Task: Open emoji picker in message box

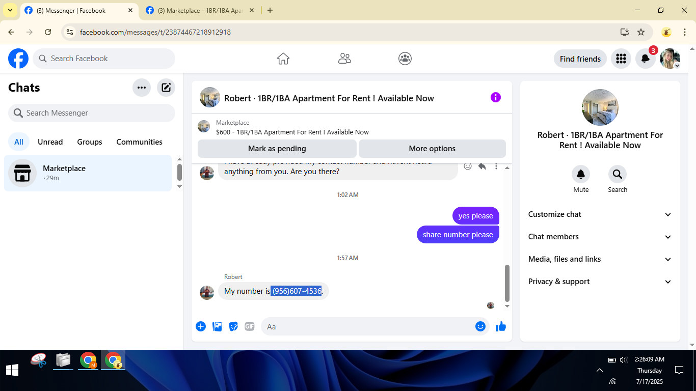Action: [x=480, y=326]
